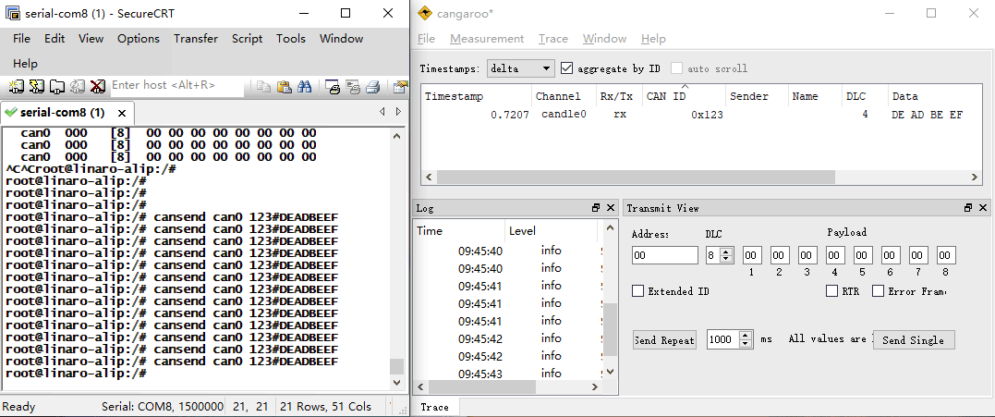Click tab scroll left arrow in SecureCRT

click(382, 112)
